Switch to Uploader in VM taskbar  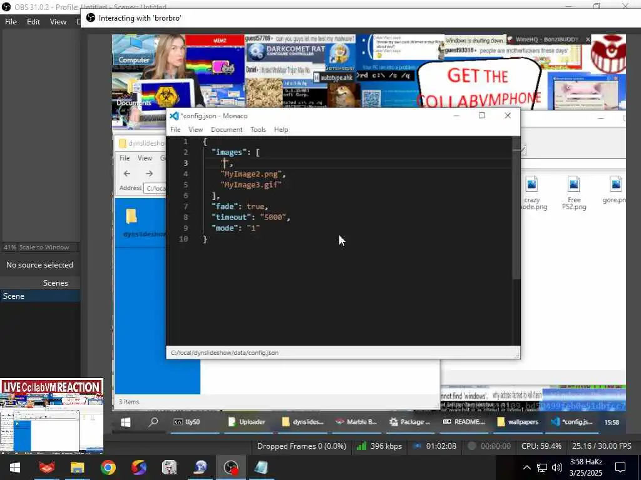pyautogui.click(x=247, y=422)
